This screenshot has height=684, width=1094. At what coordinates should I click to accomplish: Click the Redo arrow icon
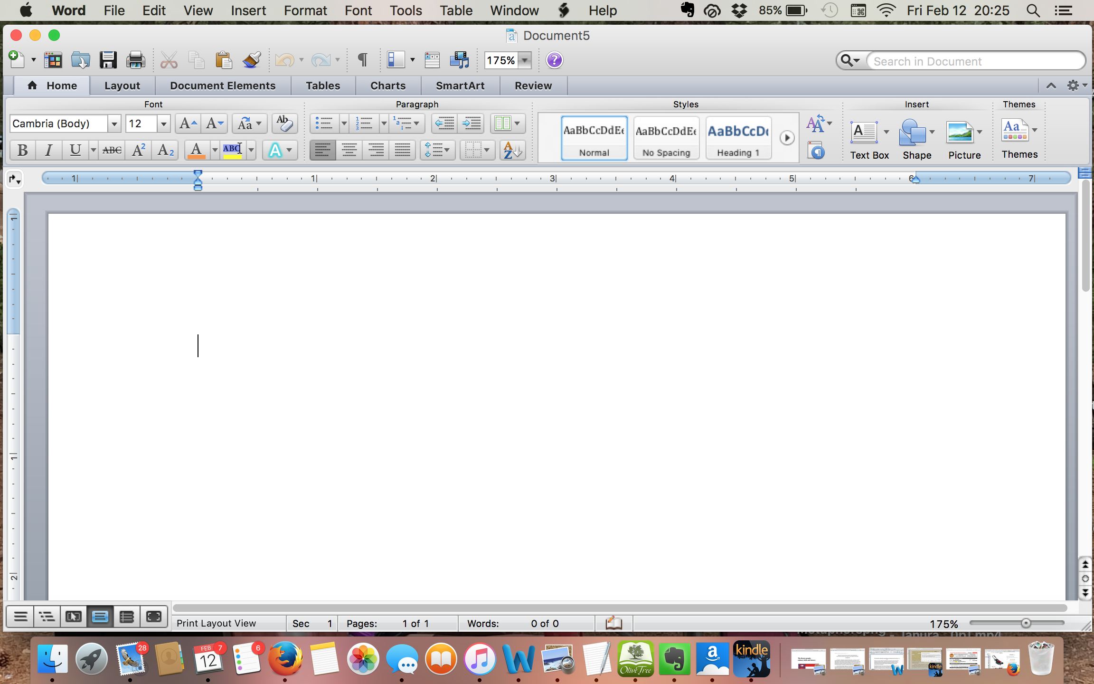click(x=321, y=60)
